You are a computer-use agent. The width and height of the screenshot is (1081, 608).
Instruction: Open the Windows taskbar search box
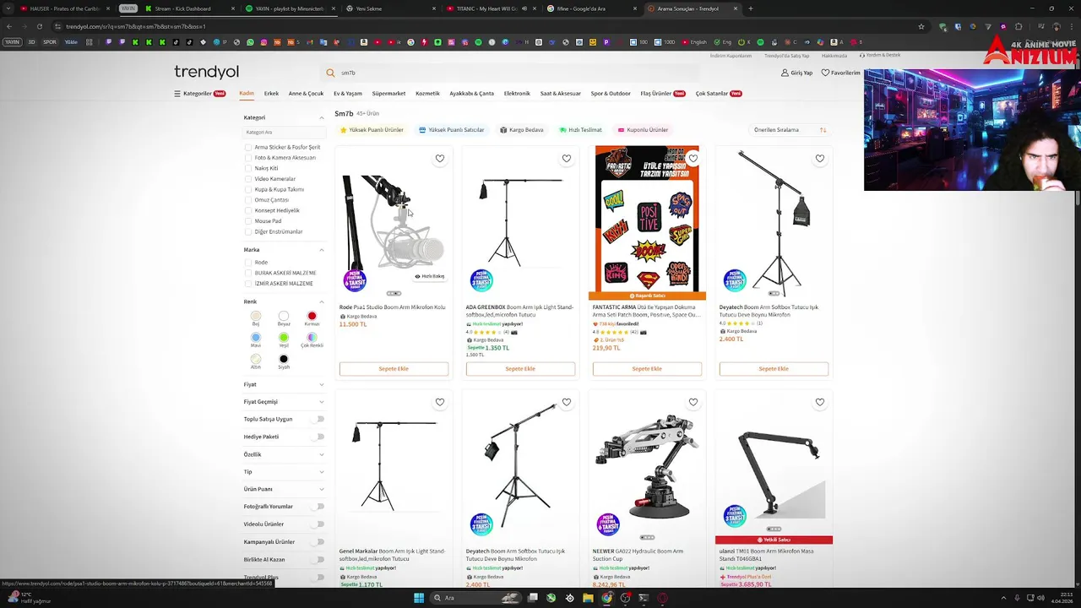pyautogui.click(x=475, y=598)
